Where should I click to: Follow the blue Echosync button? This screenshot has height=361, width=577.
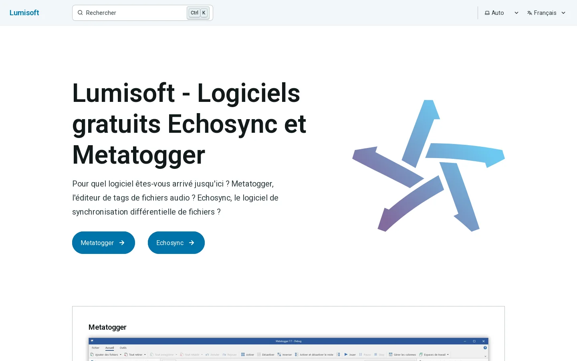pyautogui.click(x=176, y=243)
